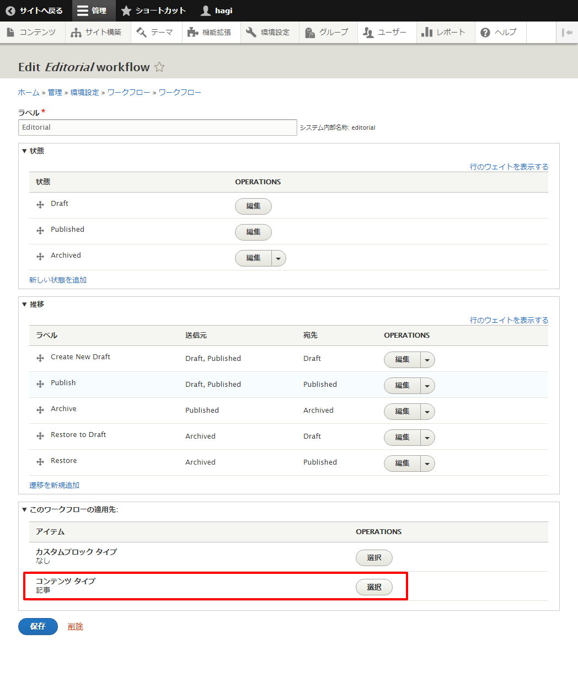Viewport: 578px width, 687px height.
Task: Show row weights in 状態 table
Action: point(509,167)
